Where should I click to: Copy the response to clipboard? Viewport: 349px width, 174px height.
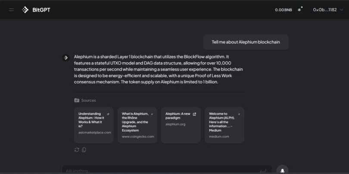click(84, 150)
